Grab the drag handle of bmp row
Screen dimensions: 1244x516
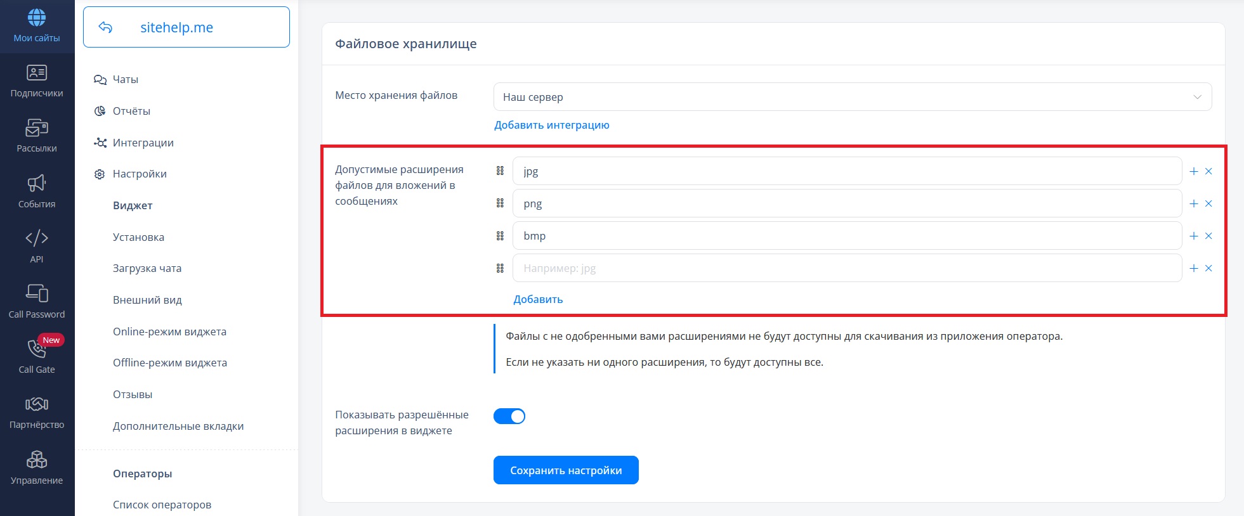[x=500, y=236]
